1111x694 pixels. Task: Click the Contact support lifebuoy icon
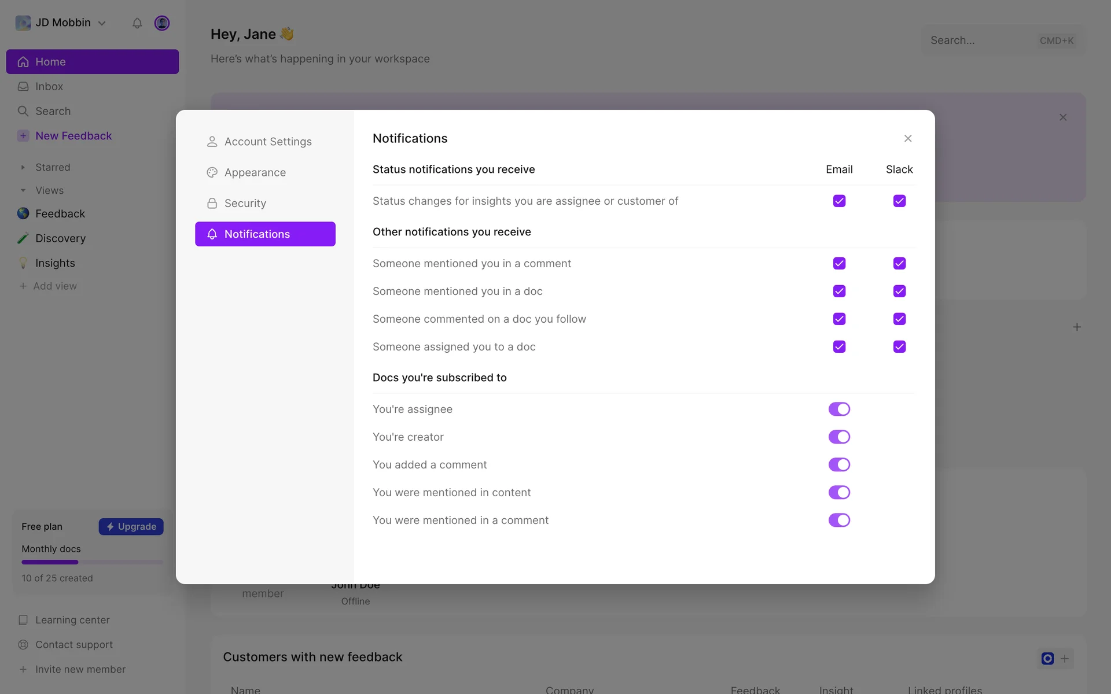(x=23, y=644)
